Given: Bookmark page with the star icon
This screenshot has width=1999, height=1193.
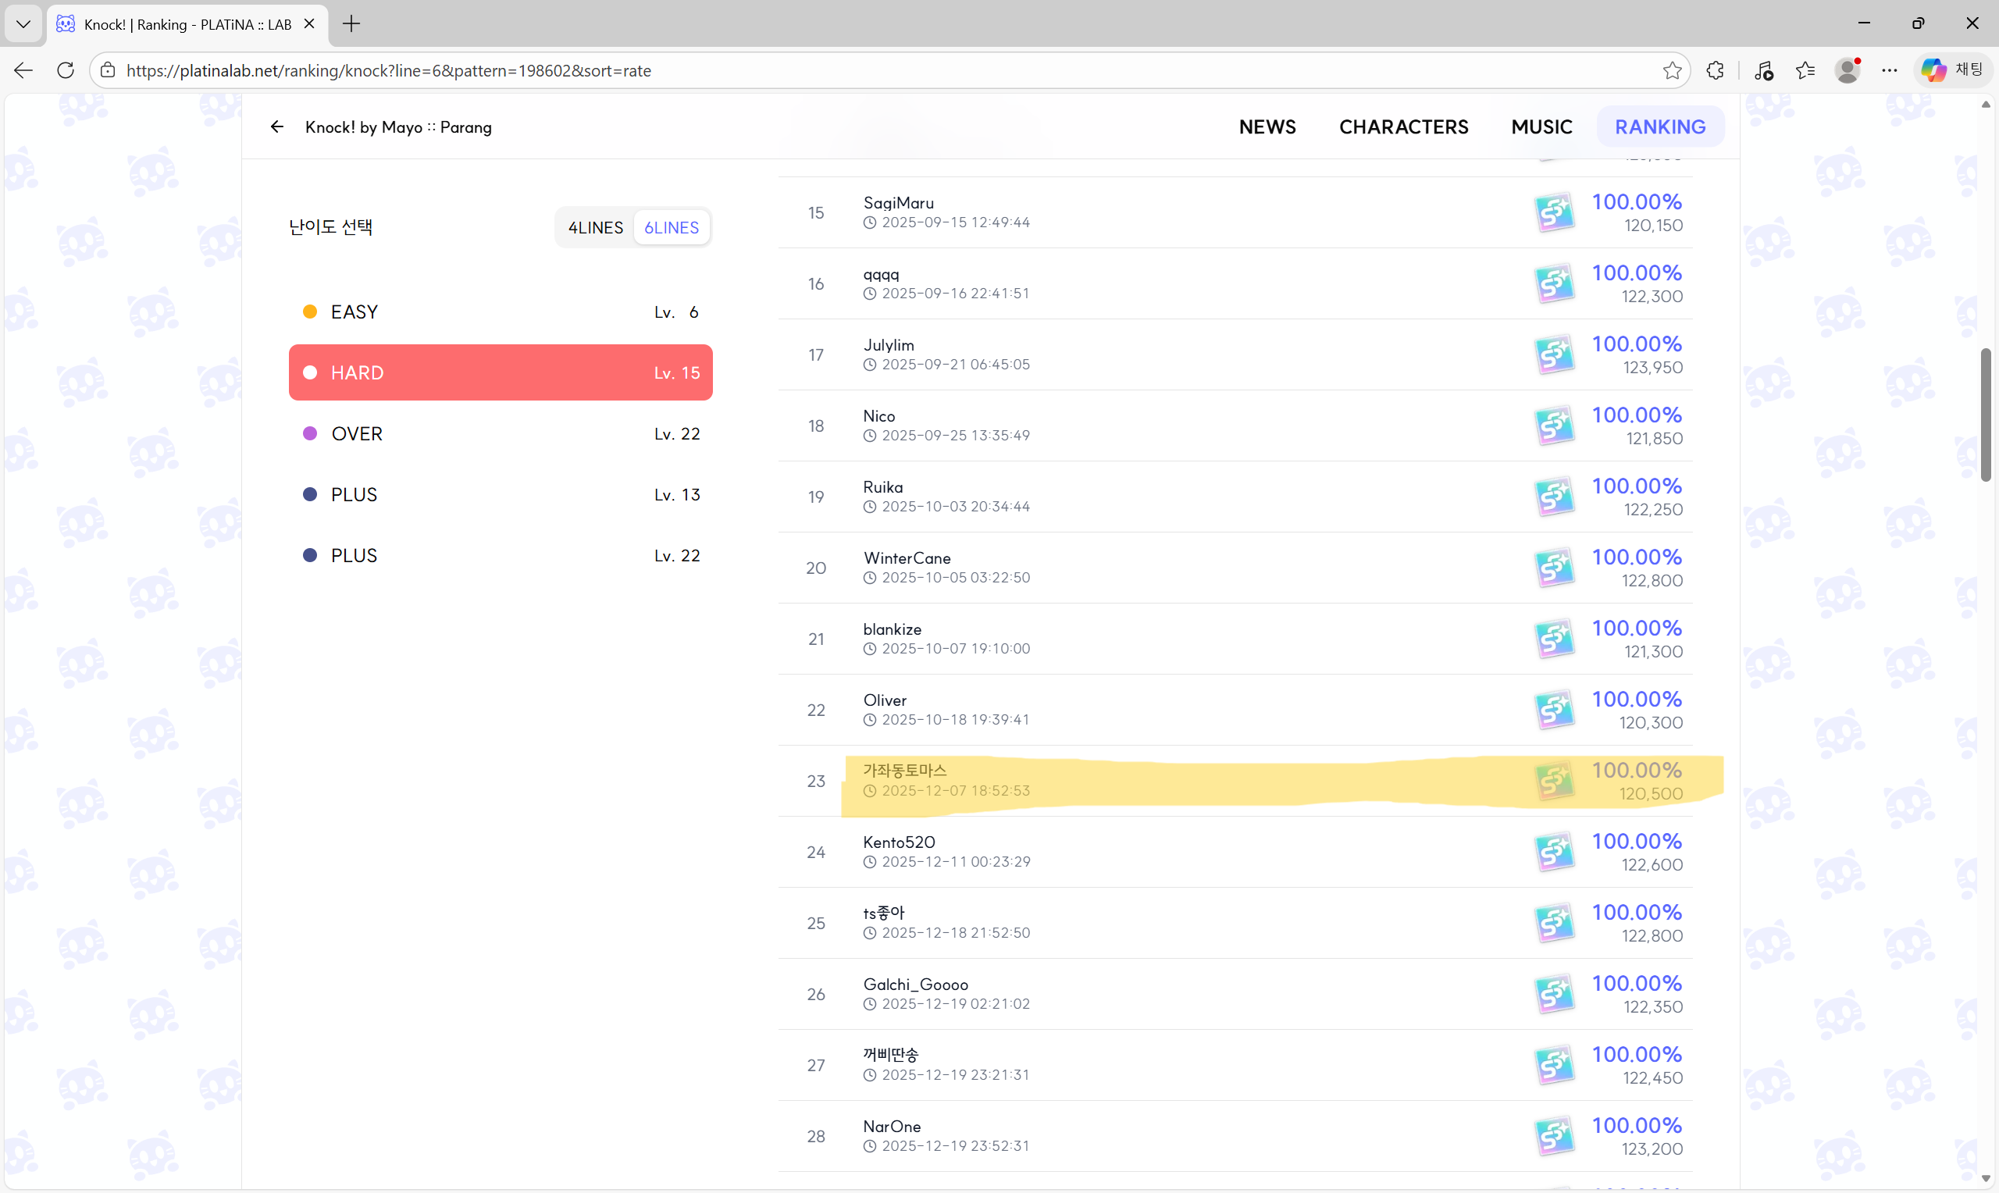Looking at the screenshot, I should [1672, 71].
